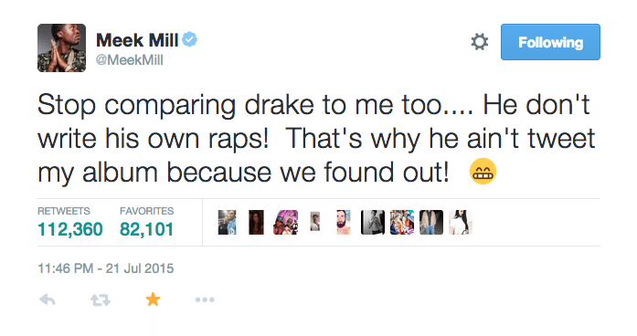Open the 11:46 PM - 21 Jul 2015 timestamp
Screen dimensions: 637x336
pyautogui.click(x=106, y=268)
